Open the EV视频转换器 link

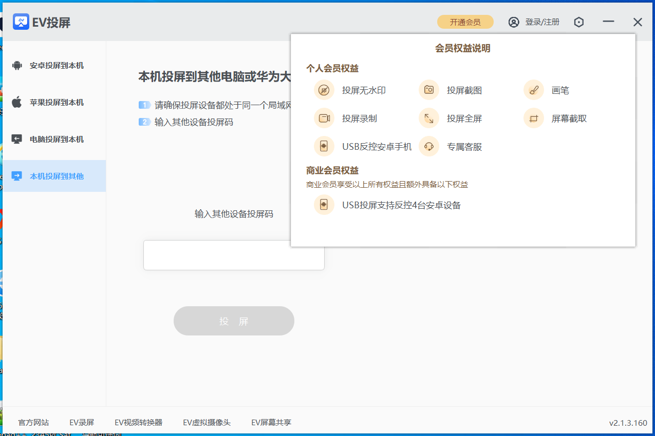139,423
